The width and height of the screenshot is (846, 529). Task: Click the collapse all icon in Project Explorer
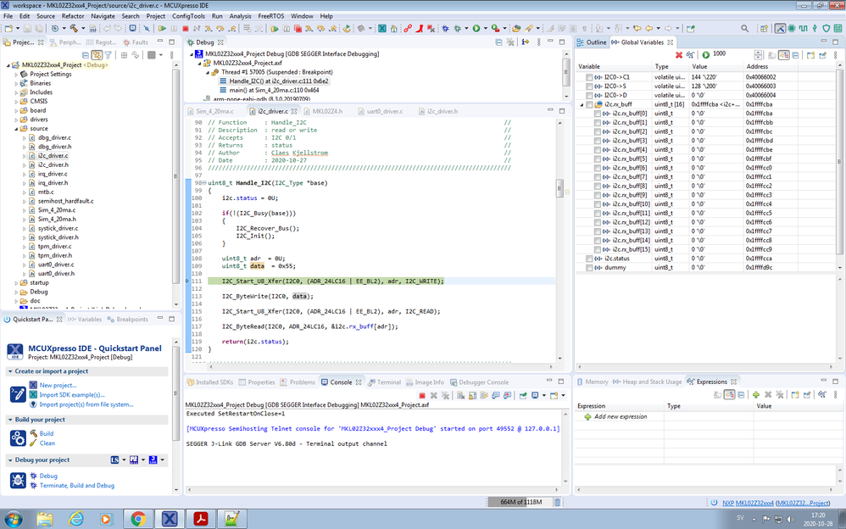tap(86, 54)
